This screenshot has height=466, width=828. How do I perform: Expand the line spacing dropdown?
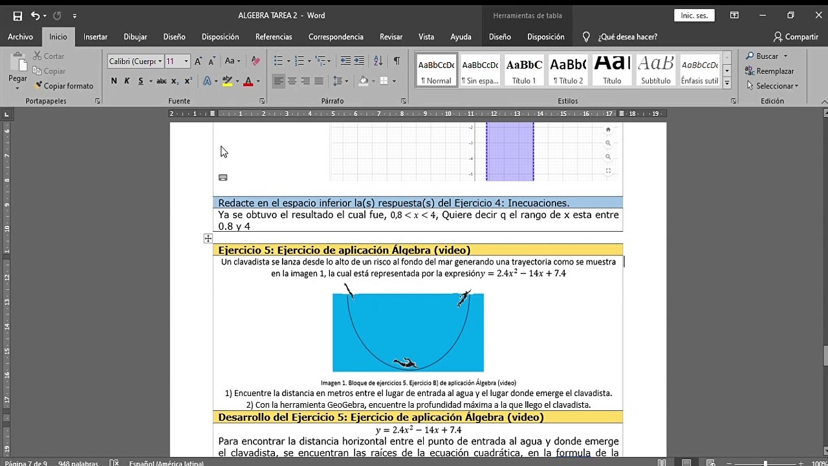pyautogui.click(x=347, y=81)
